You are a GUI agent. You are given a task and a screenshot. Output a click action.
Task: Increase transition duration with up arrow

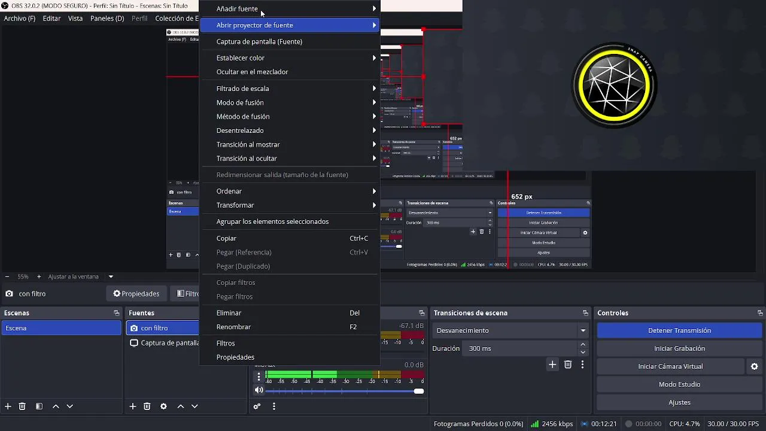tap(583, 345)
